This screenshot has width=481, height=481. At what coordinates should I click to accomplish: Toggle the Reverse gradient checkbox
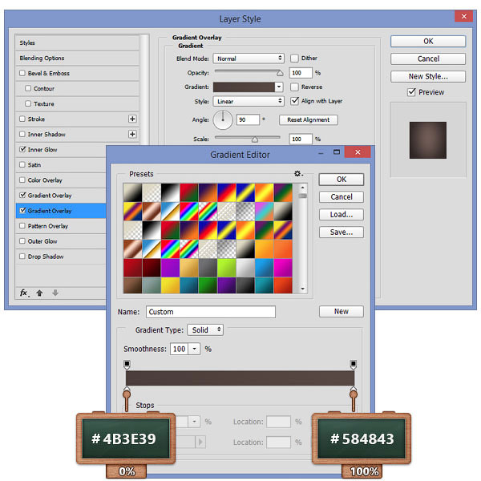[x=294, y=87]
